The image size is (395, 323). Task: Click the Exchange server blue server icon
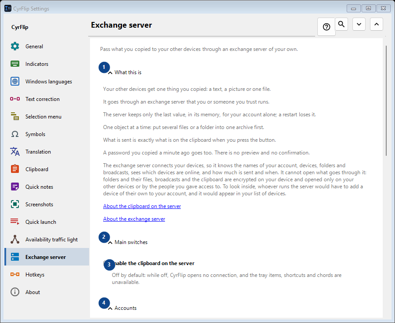click(x=15, y=257)
